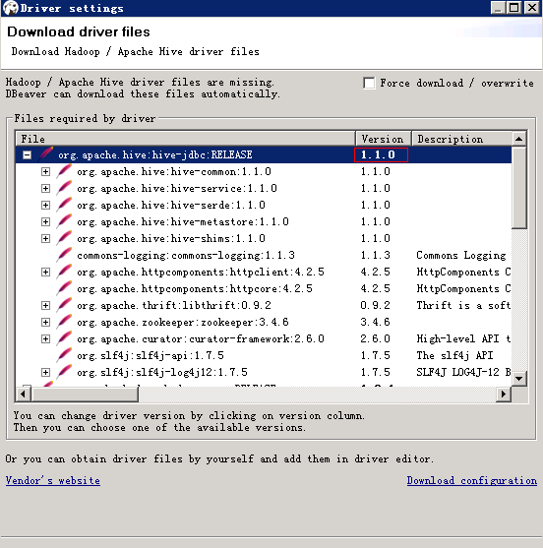
Task: Select org.slf4j:slf4j-api:1.7.5 file name
Action: click(151, 355)
